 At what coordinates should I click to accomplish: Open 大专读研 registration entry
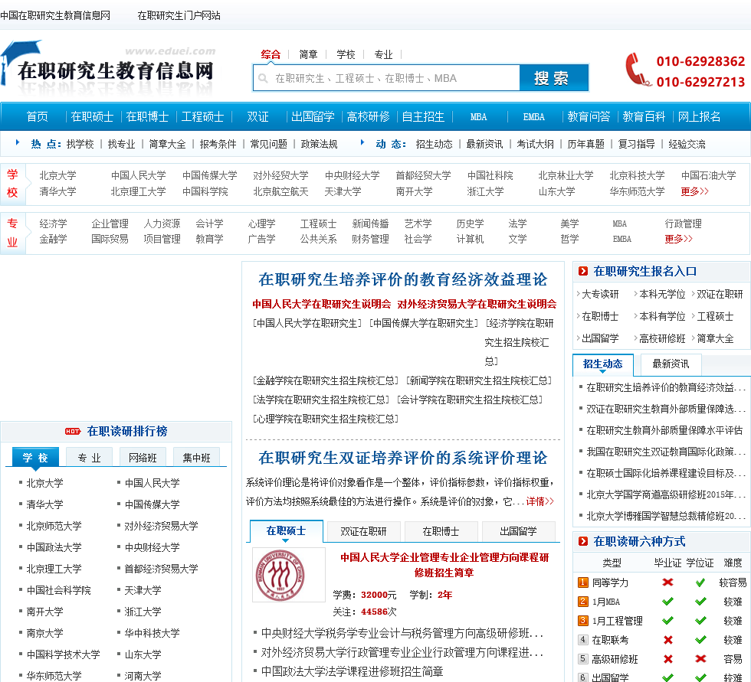(x=600, y=294)
